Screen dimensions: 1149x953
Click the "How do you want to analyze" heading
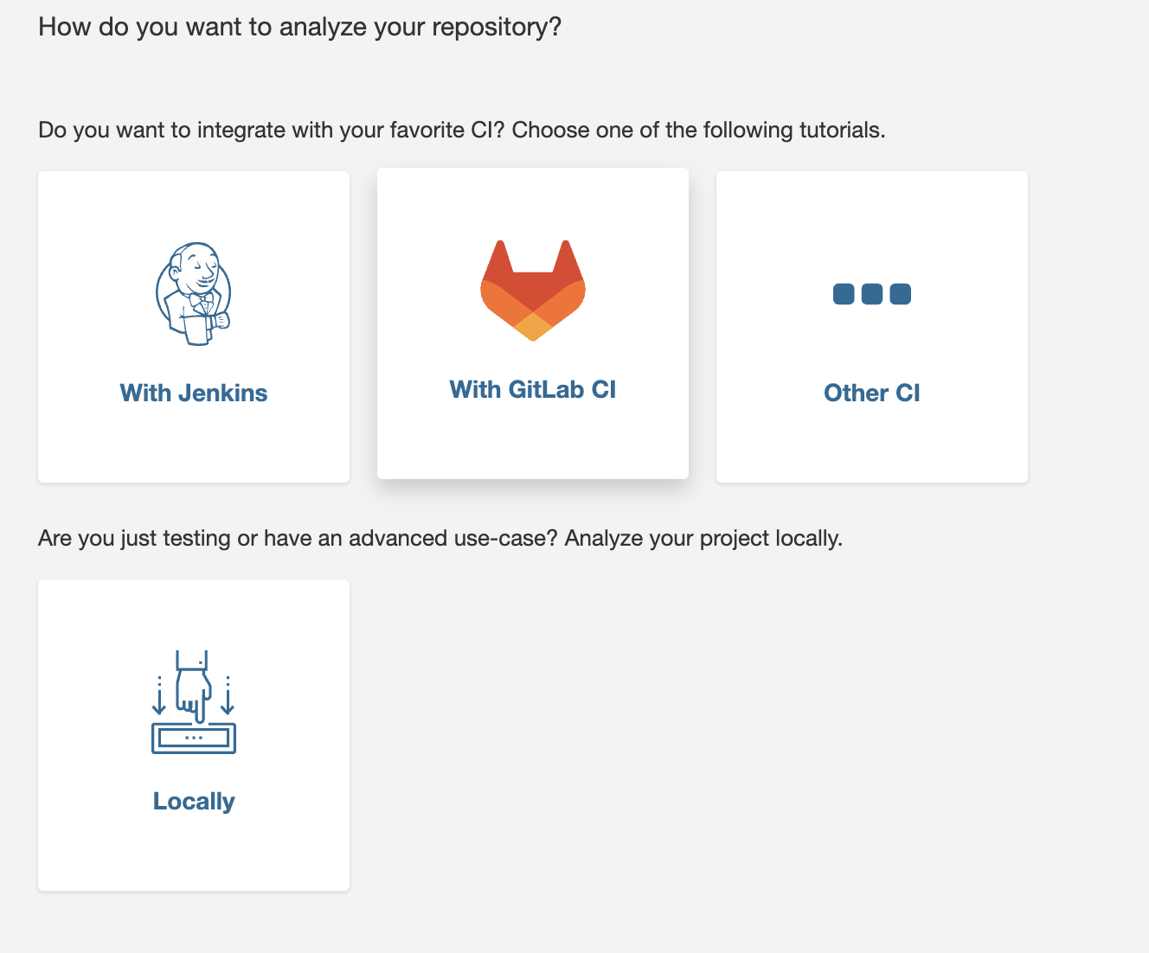click(x=299, y=27)
